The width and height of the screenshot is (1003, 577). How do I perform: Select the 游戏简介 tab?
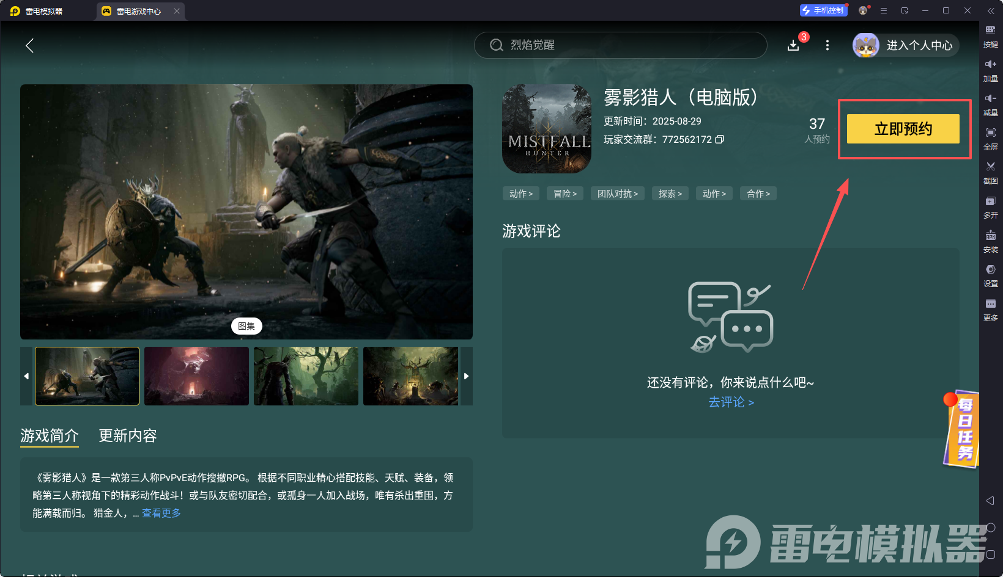(x=50, y=436)
